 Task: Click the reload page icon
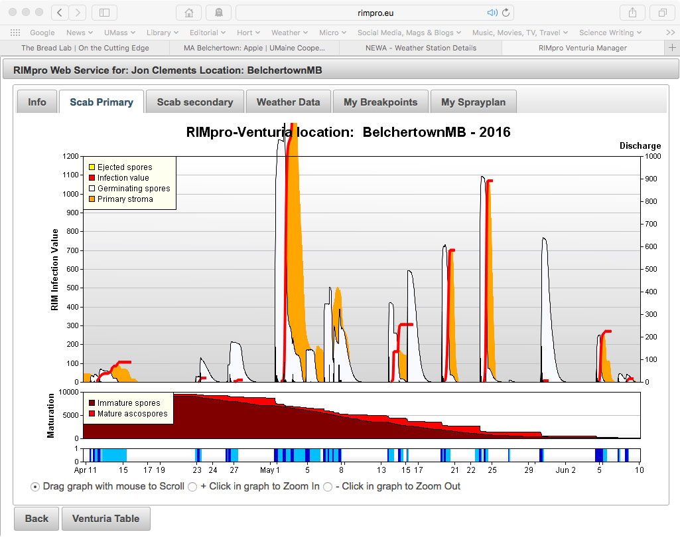pyautogui.click(x=506, y=13)
